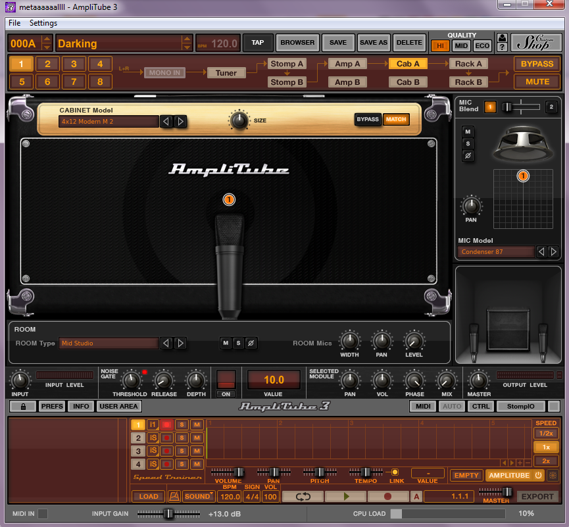Viewport: 569px width, 527px height.
Task: Open the MIC Model list Condenser 87
Action: (496, 252)
